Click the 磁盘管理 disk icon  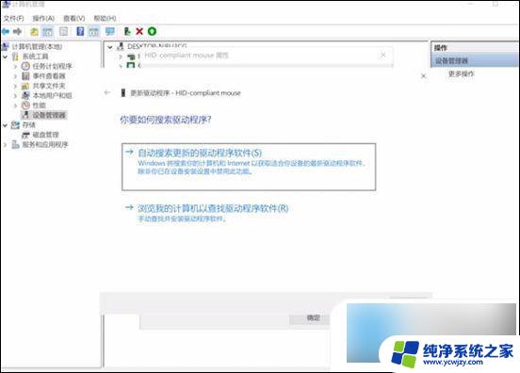[25, 135]
